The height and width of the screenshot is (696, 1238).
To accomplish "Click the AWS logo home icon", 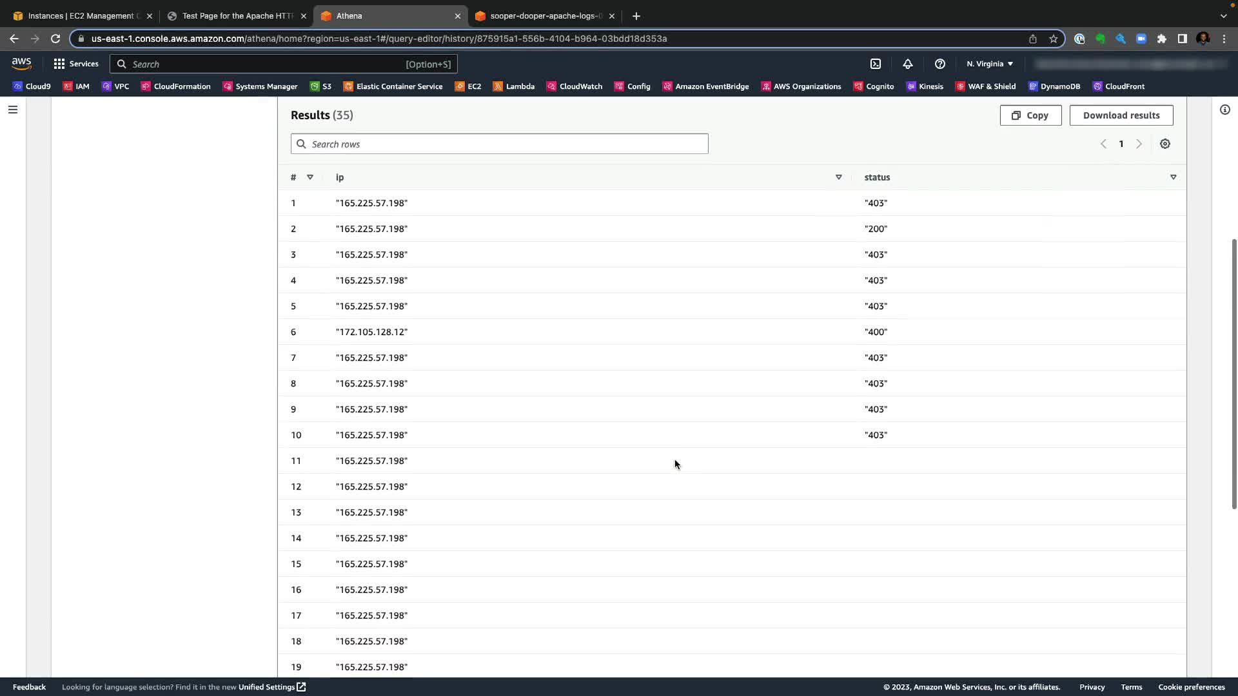I will point(21,63).
